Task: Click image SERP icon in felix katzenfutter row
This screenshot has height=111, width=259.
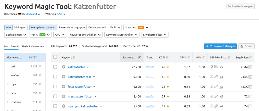Action: pos(211,86)
